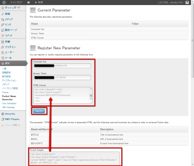Open the 投稿設定 settings link
Viewport: 194px width, 166px height.
[x=6, y=73]
